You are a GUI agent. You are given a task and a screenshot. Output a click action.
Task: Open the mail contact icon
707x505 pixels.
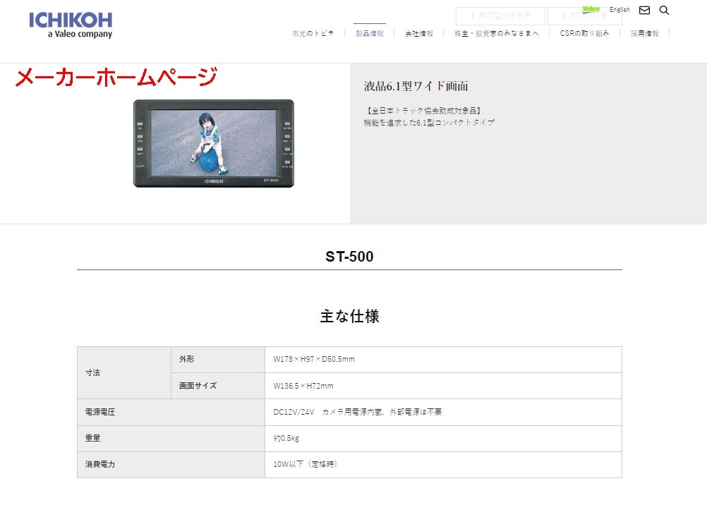pos(644,10)
